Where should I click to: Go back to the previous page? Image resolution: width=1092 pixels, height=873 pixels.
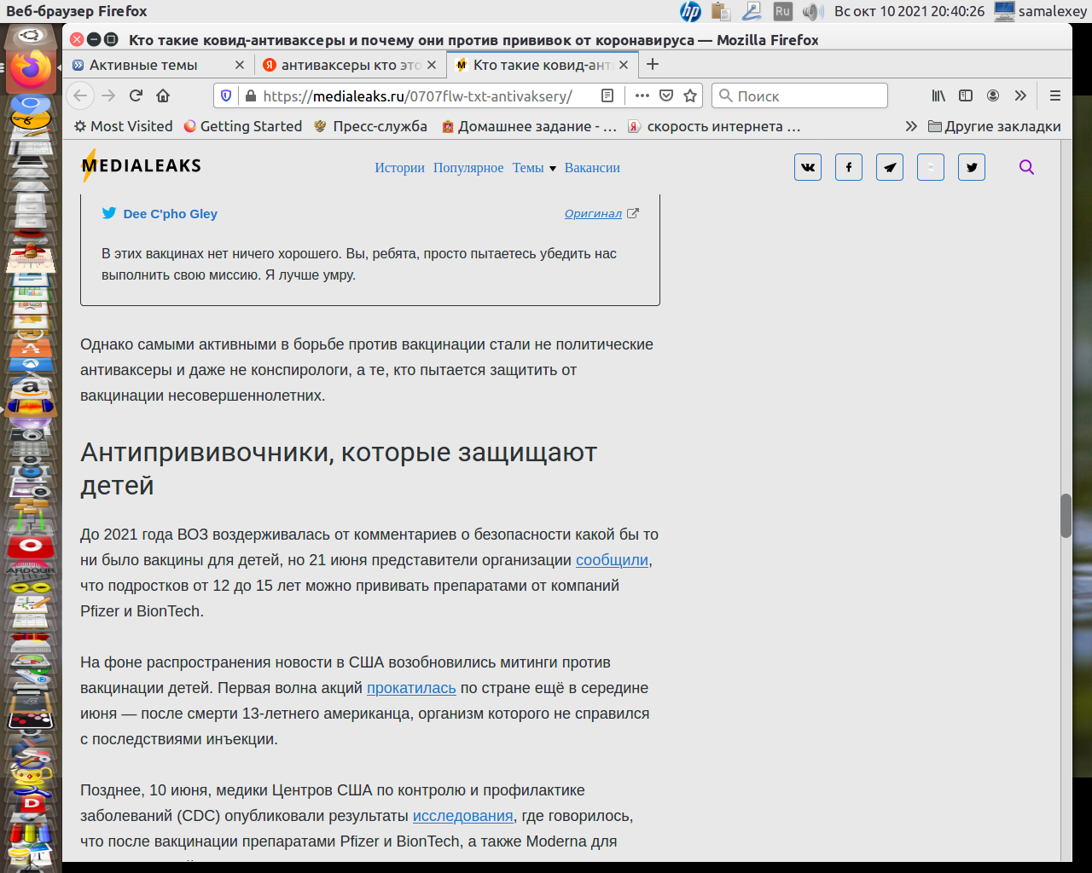[80, 95]
